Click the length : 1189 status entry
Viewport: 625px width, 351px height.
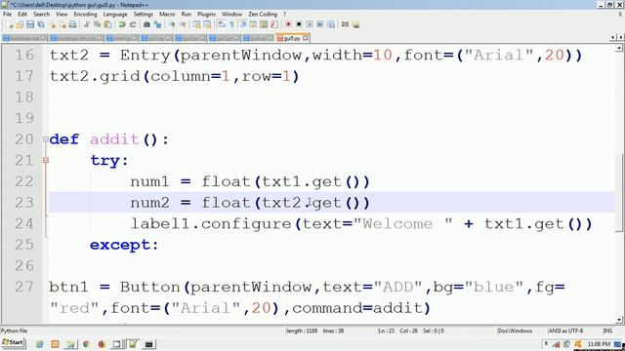302,331
